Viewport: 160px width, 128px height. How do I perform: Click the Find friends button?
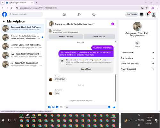[x=132, y=14]
